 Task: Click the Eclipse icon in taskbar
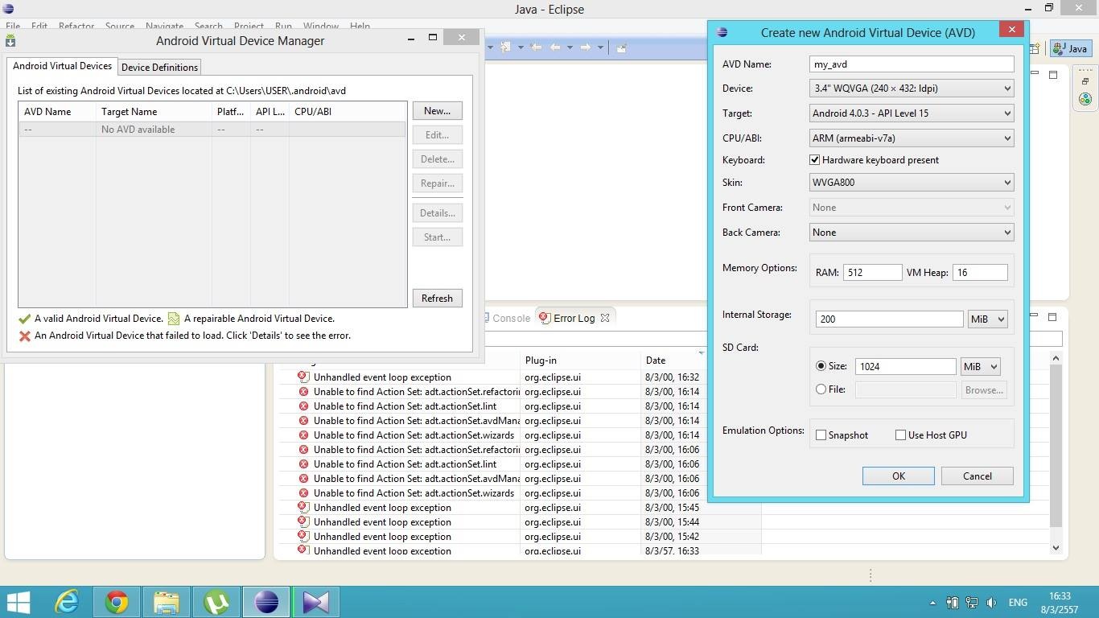[x=266, y=602]
